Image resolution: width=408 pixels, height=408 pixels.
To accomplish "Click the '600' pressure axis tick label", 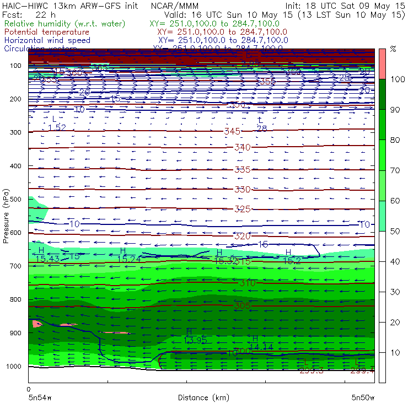I will click(15, 232).
